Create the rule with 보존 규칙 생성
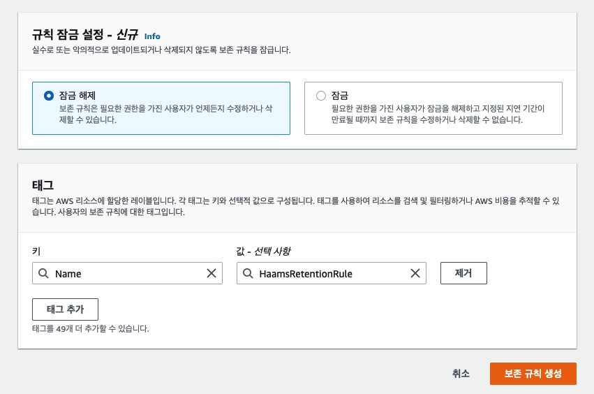This screenshot has height=394, width=594. point(533,374)
